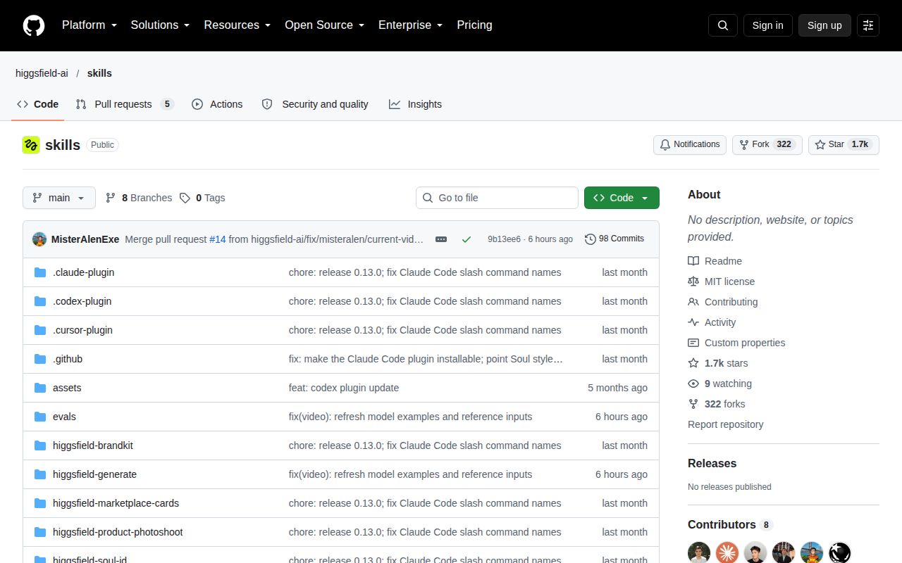
Task: Switch to the Actions tab
Action: (x=217, y=104)
